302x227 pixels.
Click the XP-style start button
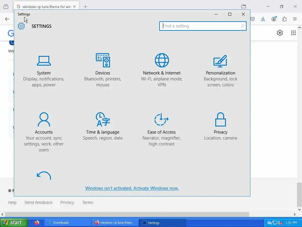coord(14,223)
